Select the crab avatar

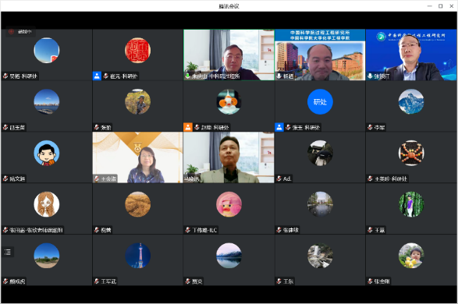[x=411, y=153]
